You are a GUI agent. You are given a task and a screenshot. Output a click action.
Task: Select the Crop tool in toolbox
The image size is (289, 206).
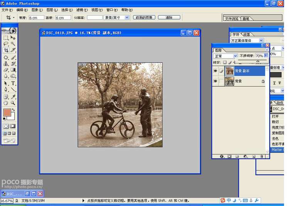[6, 50]
